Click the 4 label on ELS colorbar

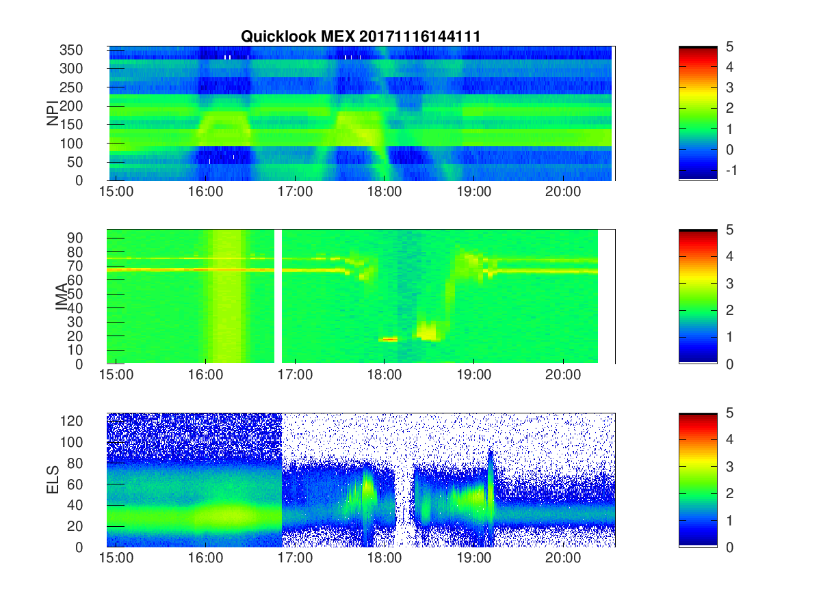[x=729, y=440]
